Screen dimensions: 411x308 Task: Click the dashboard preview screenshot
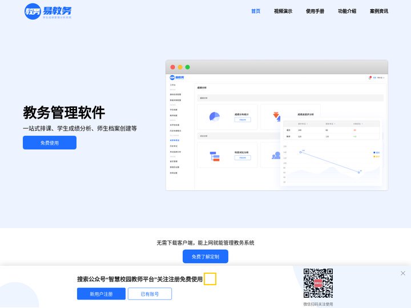coord(277,125)
